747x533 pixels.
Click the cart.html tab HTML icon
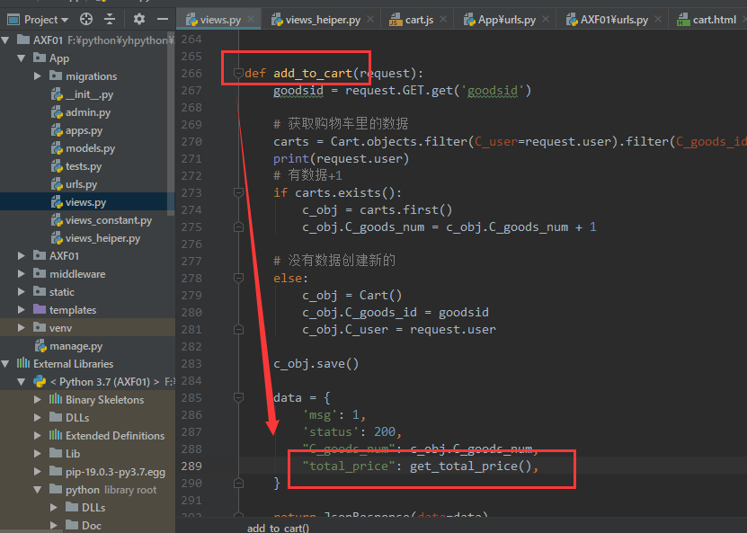point(684,20)
